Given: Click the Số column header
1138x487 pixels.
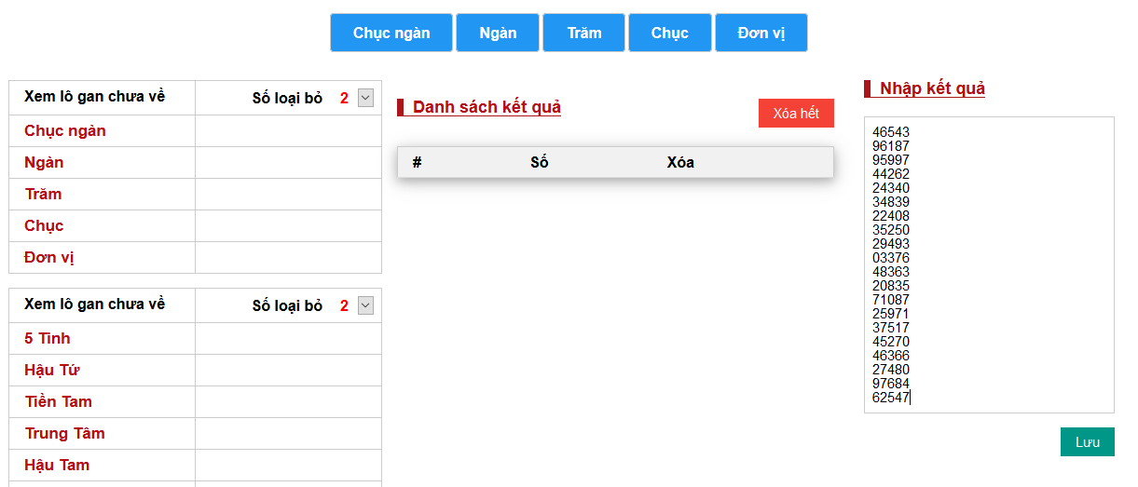Looking at the screenshot, I should tap(539, 162).
